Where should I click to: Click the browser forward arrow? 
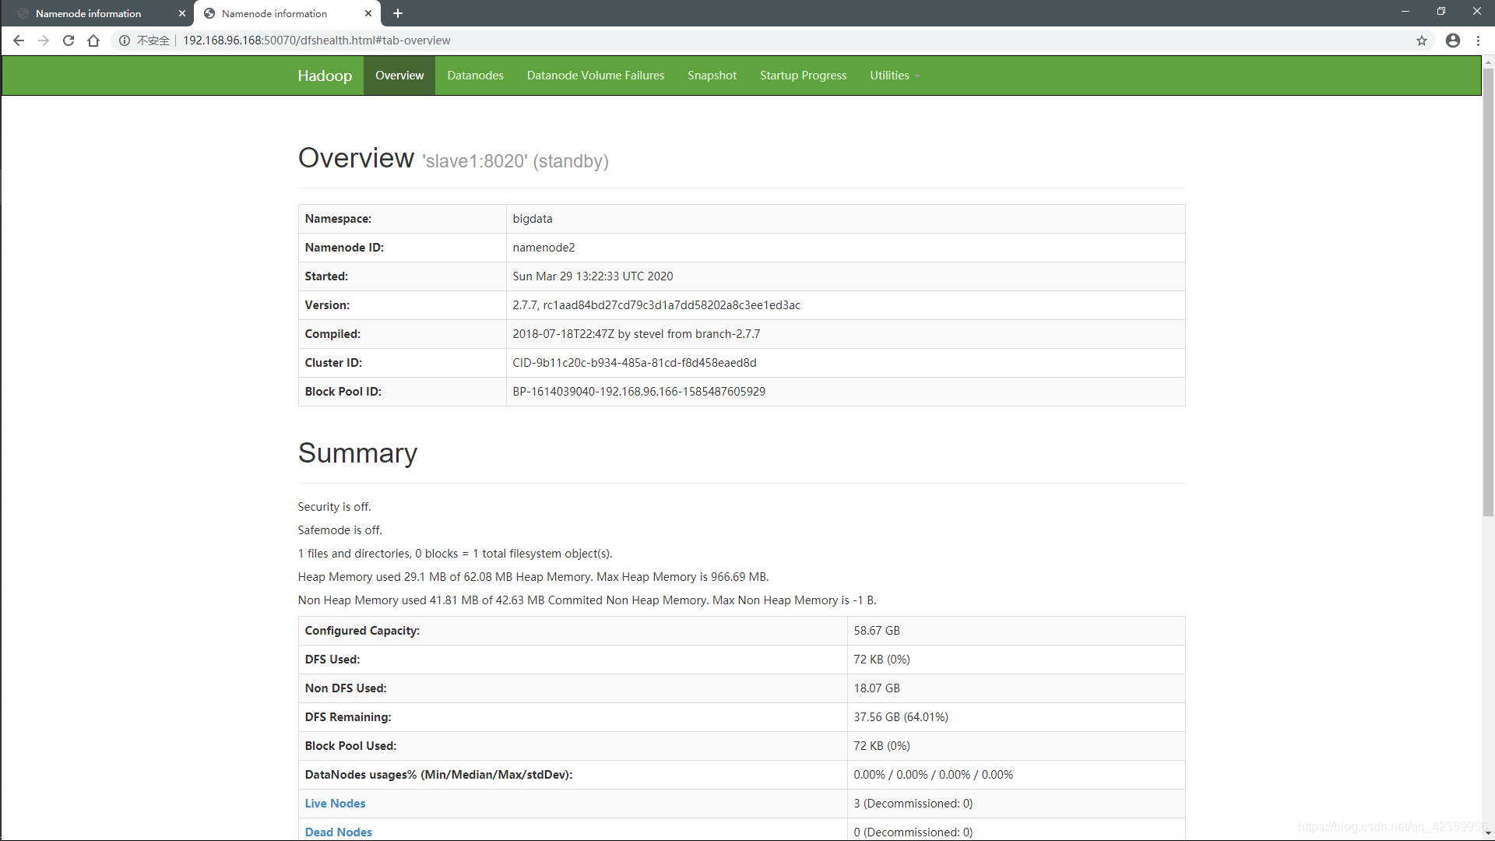[44, 40]
